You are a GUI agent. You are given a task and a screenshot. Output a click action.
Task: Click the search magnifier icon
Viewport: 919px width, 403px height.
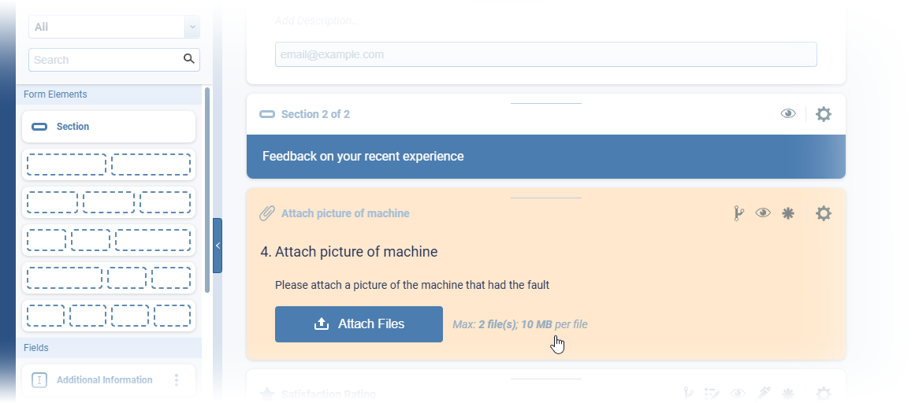tap(188, 59)
